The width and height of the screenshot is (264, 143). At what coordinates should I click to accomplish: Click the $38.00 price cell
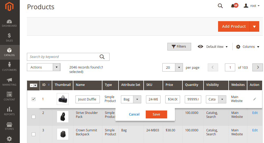click(170, 130)
